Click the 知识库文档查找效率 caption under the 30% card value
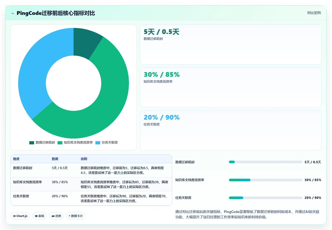The image size is (332, 230). pos(158,82)
